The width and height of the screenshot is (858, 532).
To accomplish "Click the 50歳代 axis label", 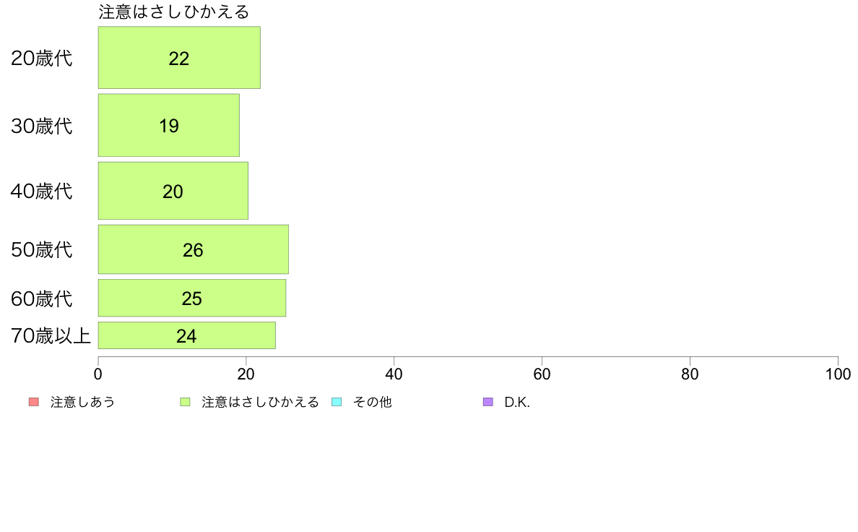I will point(42,250).
